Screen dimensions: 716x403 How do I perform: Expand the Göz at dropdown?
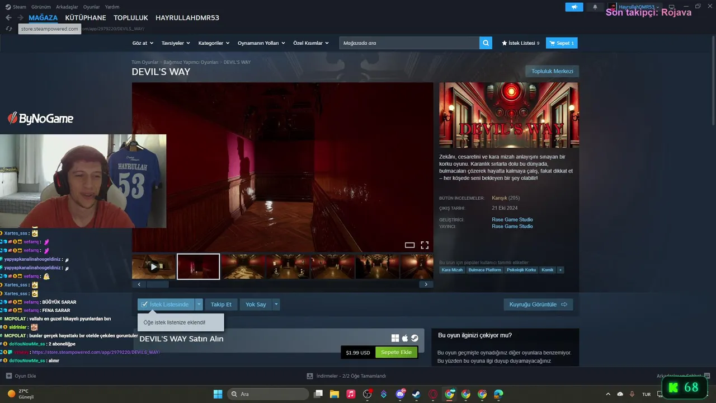tap(142, 43)
